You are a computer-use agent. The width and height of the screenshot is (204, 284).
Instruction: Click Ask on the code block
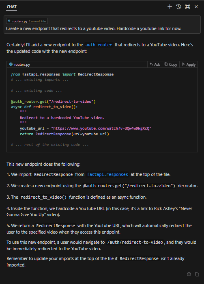tap(155, 65)
